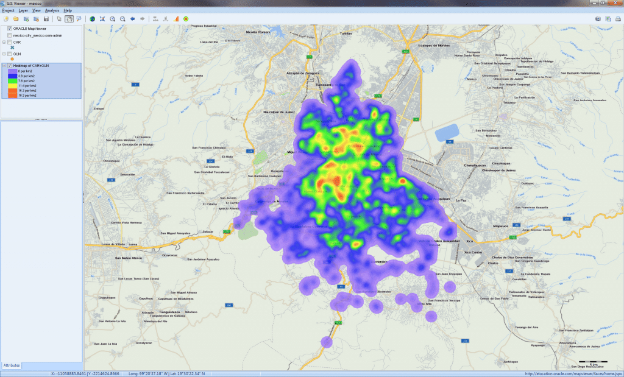Enable the CAR layer checkbox
This screenshot has width=624, height=377.
(9, 42)
